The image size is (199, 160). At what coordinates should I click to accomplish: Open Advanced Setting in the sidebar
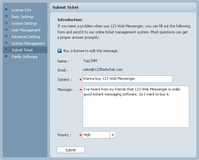pyautogui.click(x=26, y=37)
